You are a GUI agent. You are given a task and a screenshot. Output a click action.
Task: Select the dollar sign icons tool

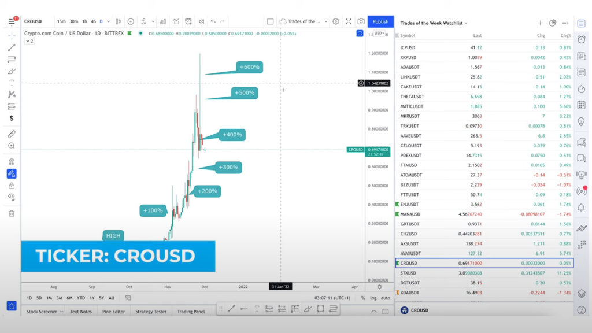pyautogui.click(x=12, y=118)
